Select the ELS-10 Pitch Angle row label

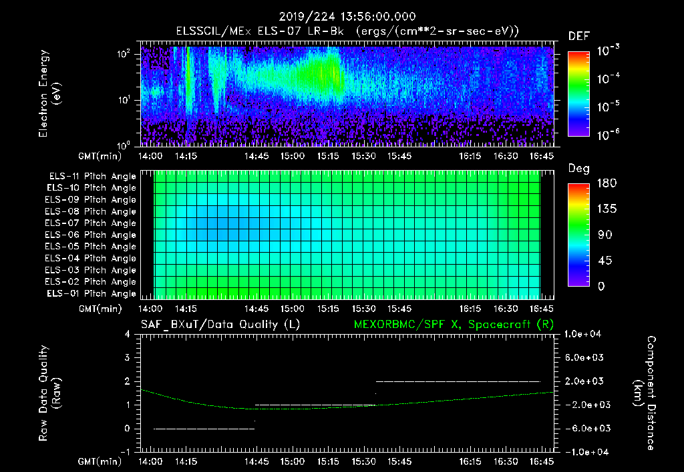pyautogui.click(x=92, y=188)
